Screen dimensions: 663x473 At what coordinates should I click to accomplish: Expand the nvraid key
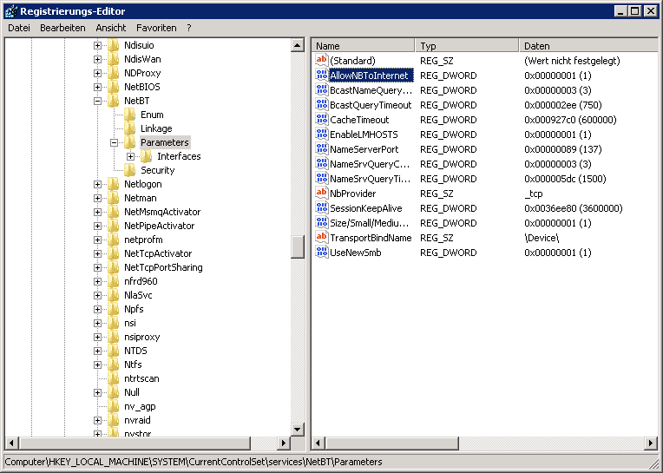[x=97, y=421]
